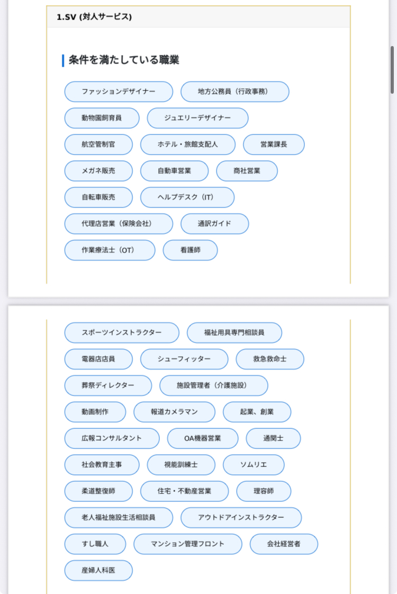Click the スポーツインストラクター tag
This screenshot has width=397, height=594.
coord(122,333)
